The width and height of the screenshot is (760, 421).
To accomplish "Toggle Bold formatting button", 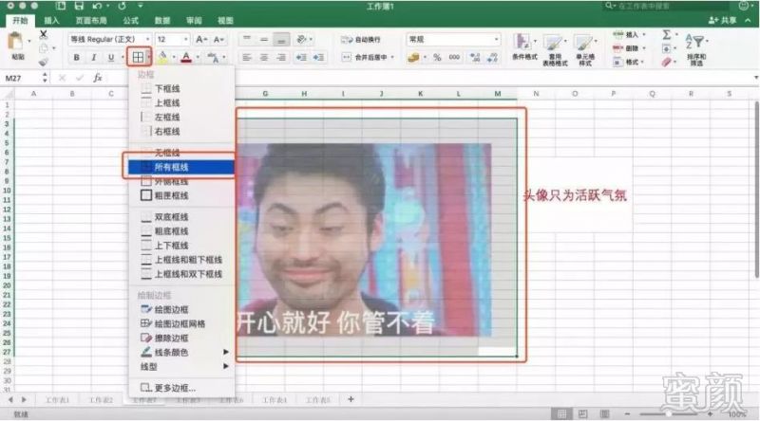I will [77, 57].
